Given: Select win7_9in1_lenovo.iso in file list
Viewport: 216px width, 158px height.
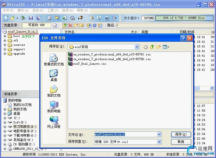Looking at the screenshot, I should tap(87, 64).
